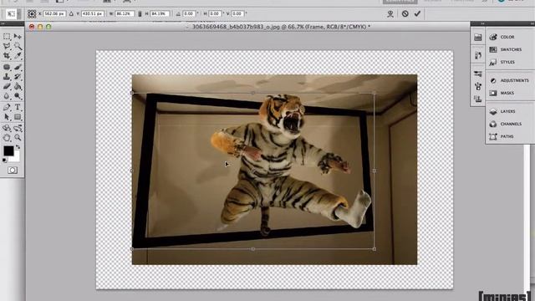Click the height percentage field
The height and width of the screenshot is (301, 535).
160,13
